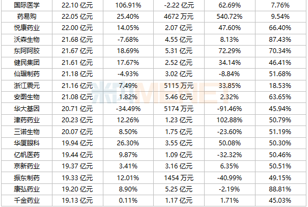
Task: Click 津药药业 profit growth 102.88%
Action: point(229,120)
